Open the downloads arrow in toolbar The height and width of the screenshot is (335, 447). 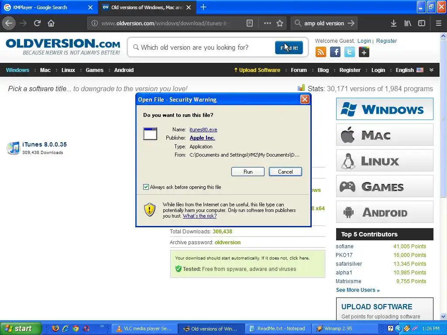[394, 24]
